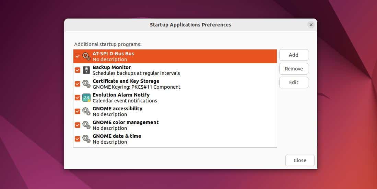Click 'GNOME Keyring: PKCS#11 Component' description
This screenshot has height=189, width=377.
136,87
